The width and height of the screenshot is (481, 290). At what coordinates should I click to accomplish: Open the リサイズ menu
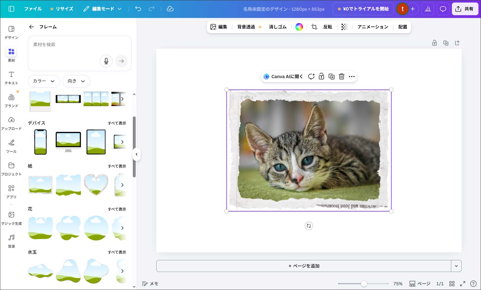click(62, 9)
